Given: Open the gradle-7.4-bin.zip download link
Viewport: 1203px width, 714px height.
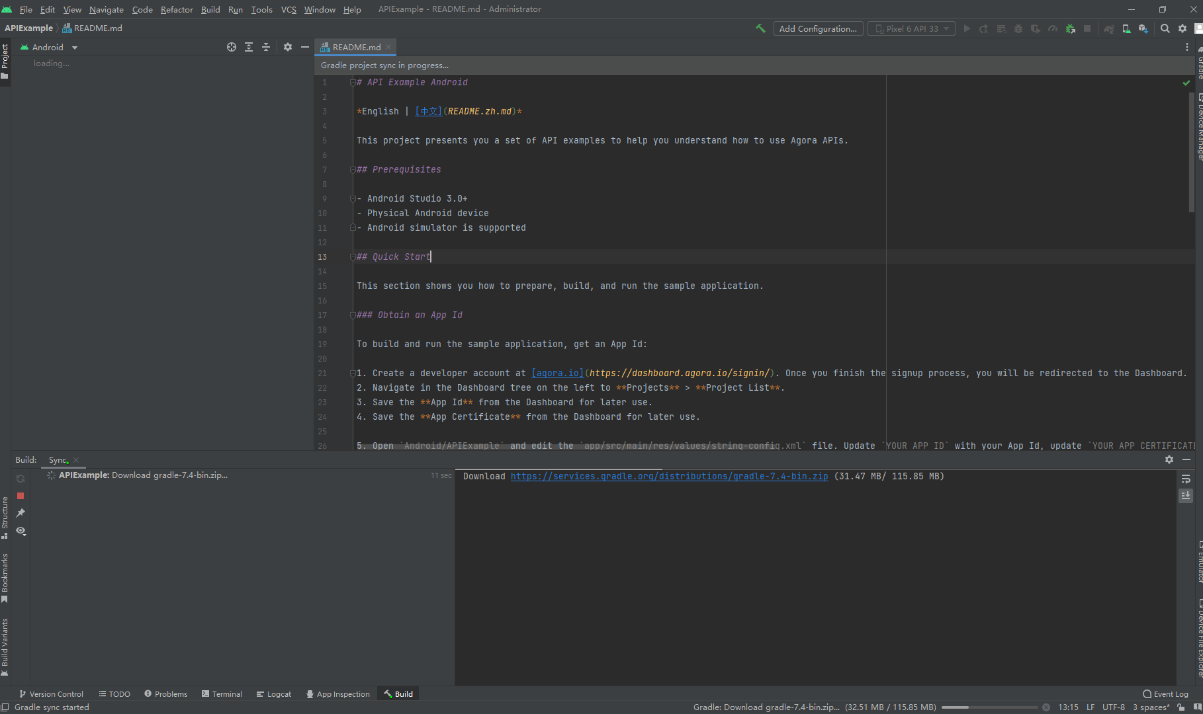Looking at the screenshot, I should click(x=669, y=476).
